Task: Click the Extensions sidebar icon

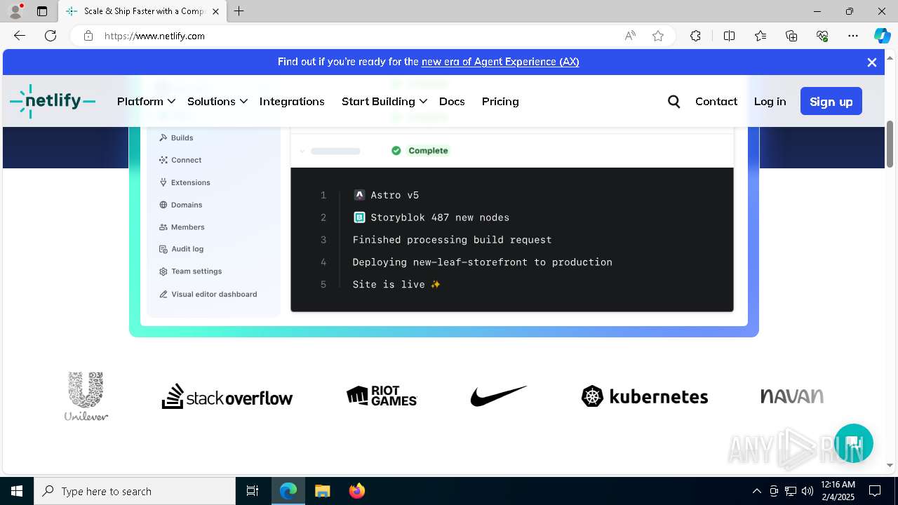Action: (x=163, y=182)
